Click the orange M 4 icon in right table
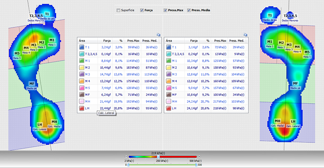 (x=168, y=81)
